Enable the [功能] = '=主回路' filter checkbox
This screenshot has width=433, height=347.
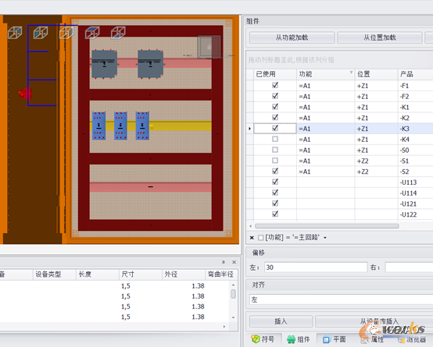261,238
